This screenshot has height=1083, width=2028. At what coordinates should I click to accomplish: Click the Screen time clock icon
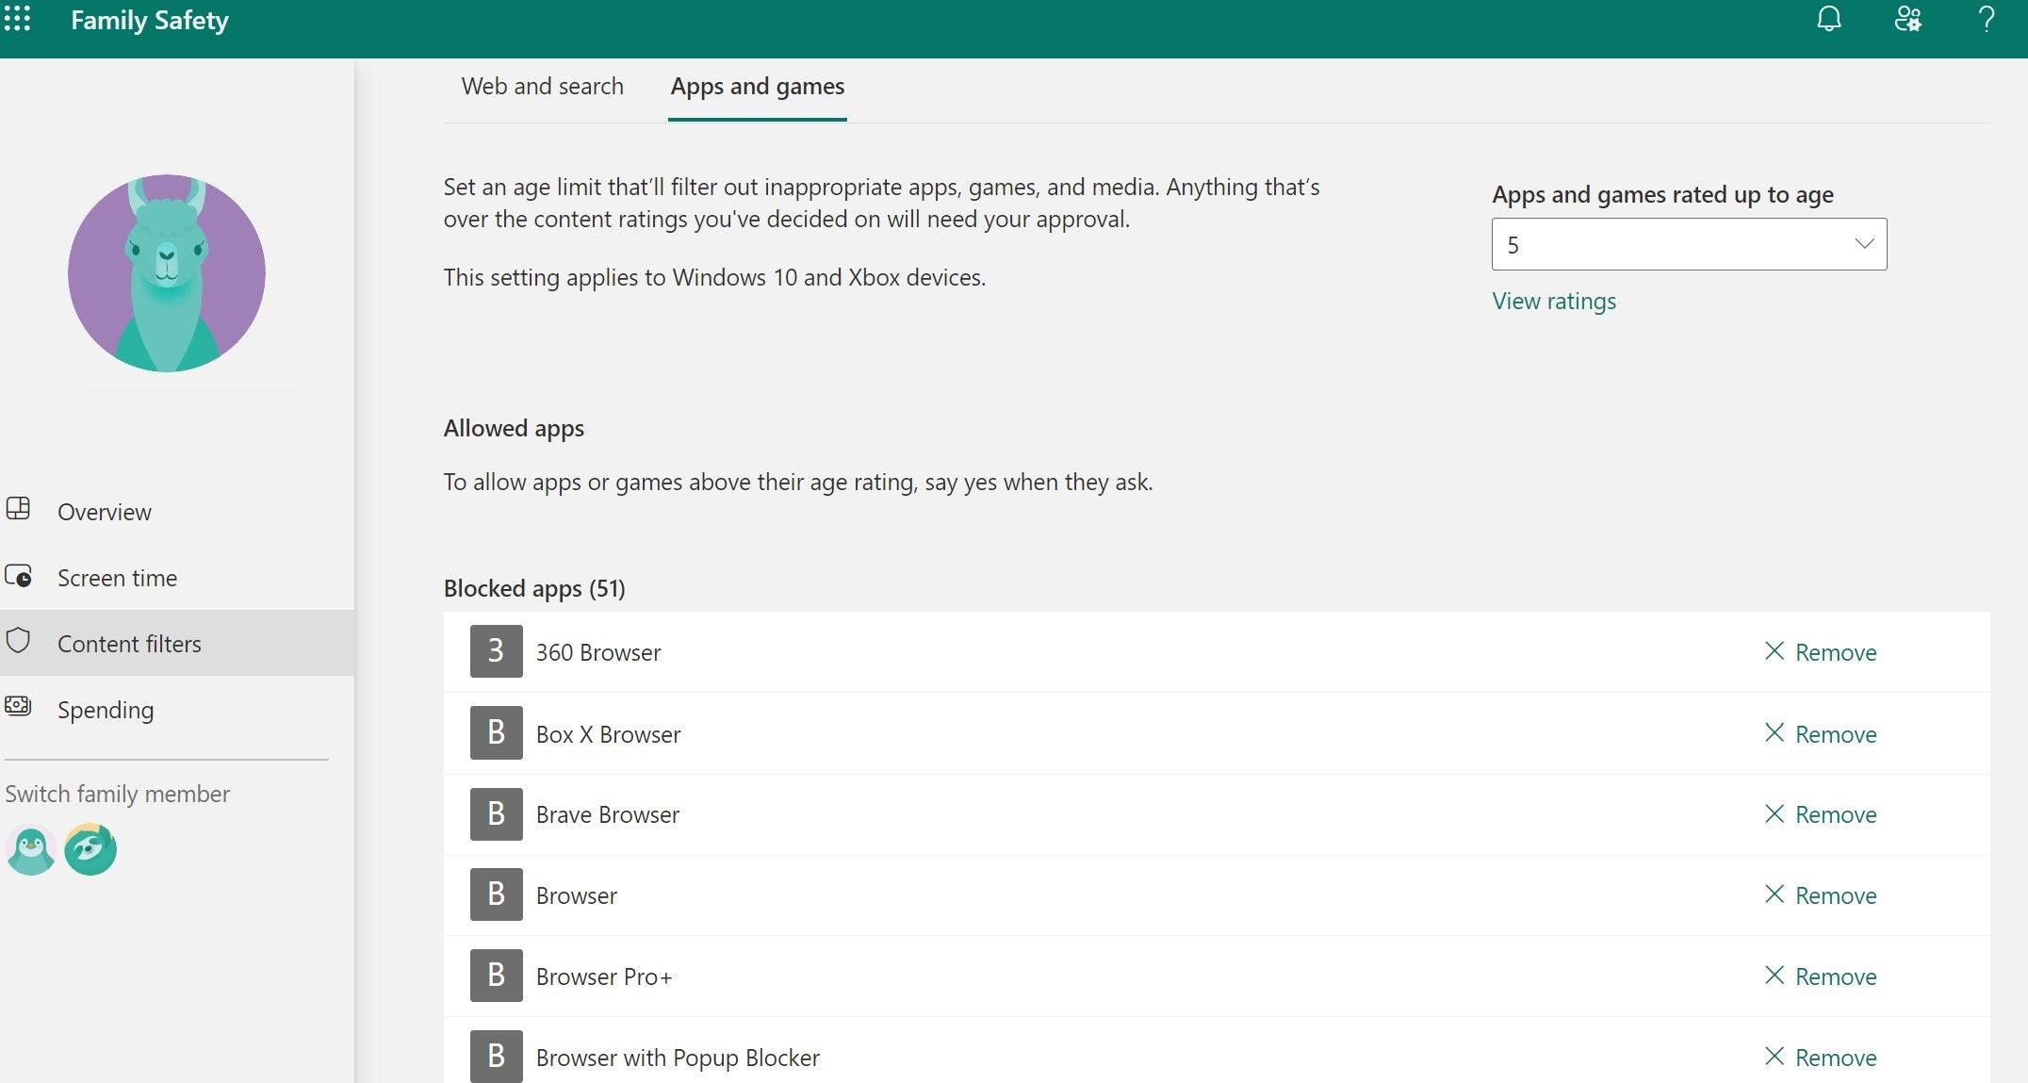coord(18,575)
